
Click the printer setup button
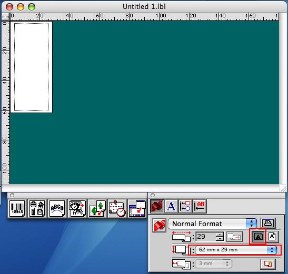(268, 223)
